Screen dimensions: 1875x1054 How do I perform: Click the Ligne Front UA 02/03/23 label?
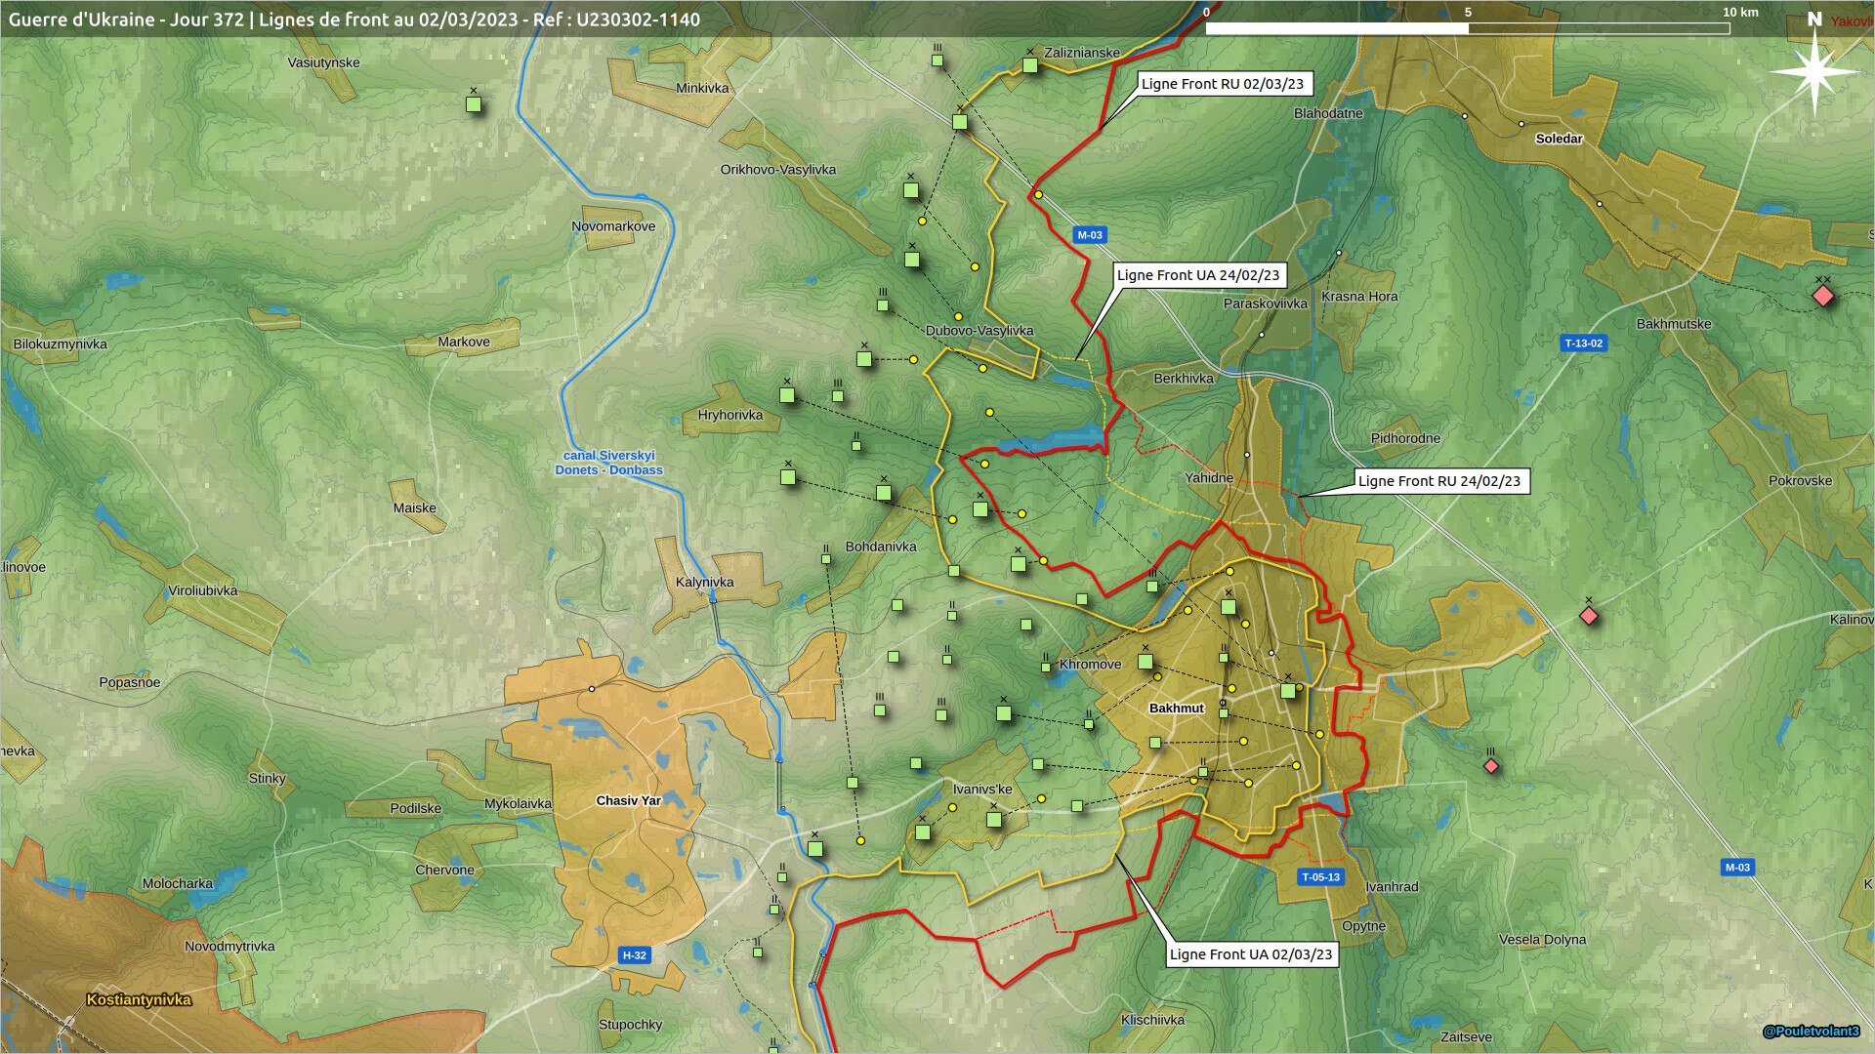coord(1250,954)
